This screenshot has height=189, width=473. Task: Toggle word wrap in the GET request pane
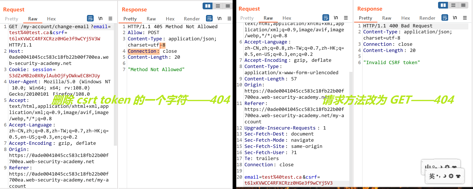pyautogui.click(x=90, y=18)
